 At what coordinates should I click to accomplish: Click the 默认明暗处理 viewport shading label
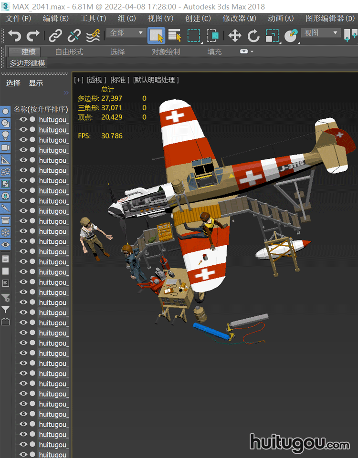[x=156, y=80]
